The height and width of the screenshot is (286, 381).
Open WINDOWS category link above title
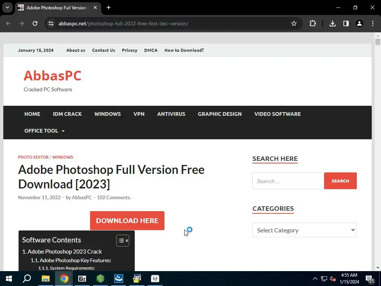(x=63, y=157)
